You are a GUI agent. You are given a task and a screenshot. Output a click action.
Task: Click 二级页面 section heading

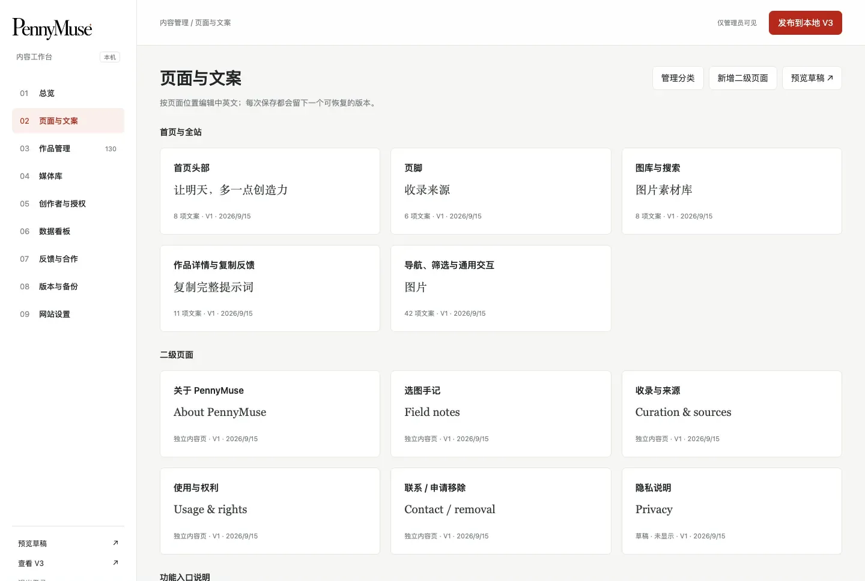pos(177,355)
